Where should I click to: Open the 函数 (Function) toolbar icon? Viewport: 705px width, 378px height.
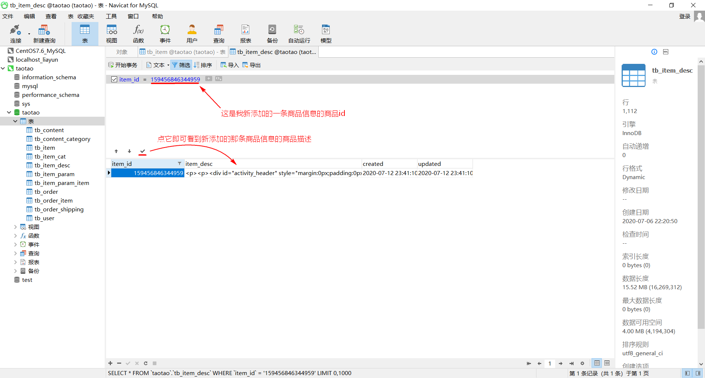pyautogui.click(x=138, y=34)
